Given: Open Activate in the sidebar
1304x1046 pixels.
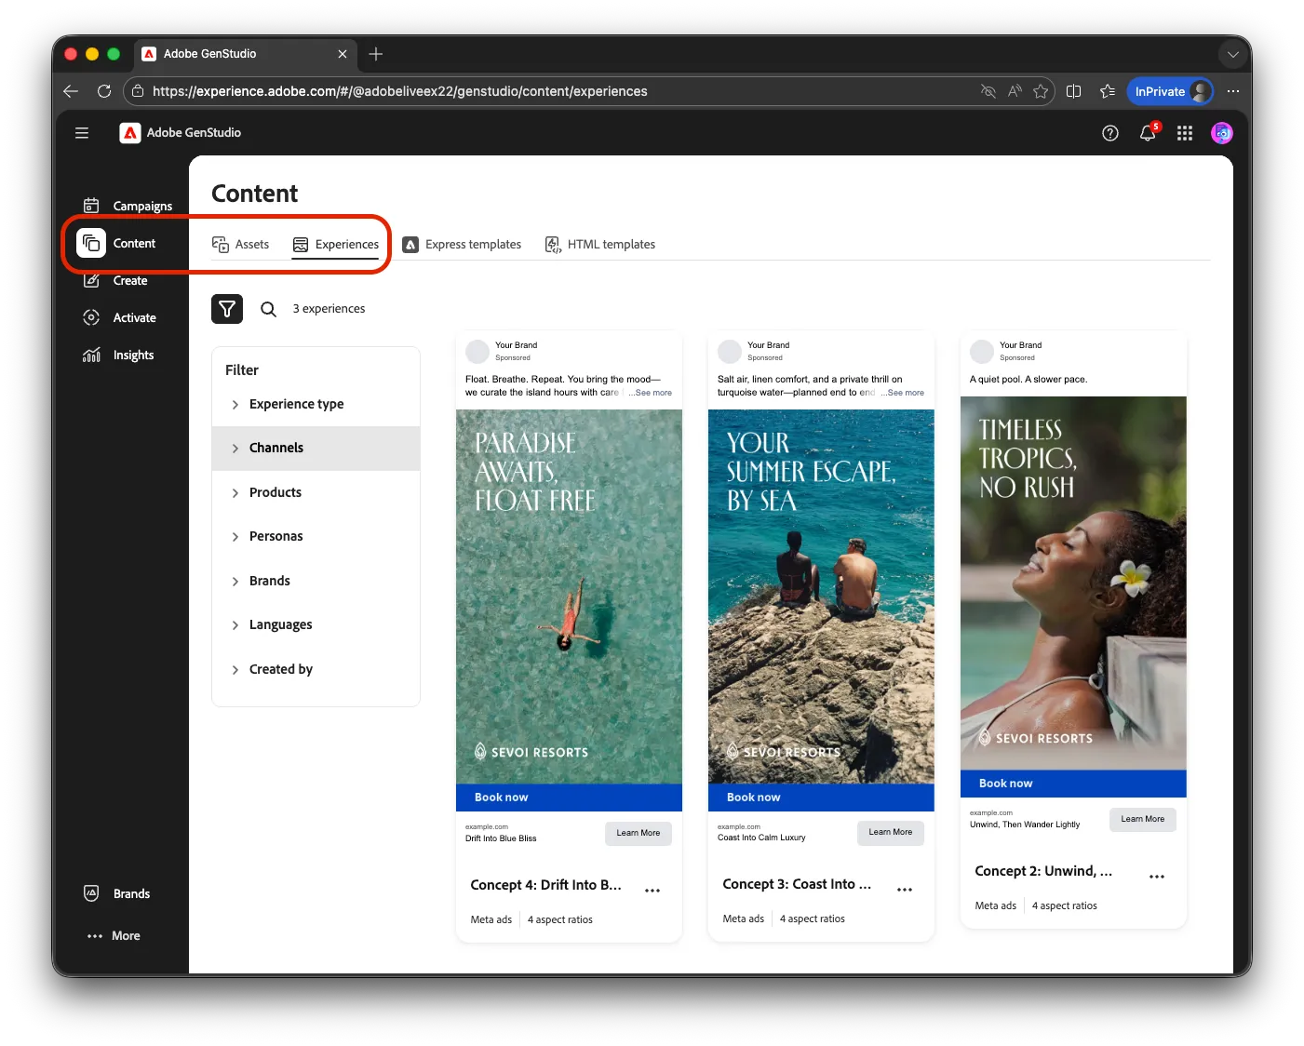Looking at the screenshot, I should (x=120, y=317).
